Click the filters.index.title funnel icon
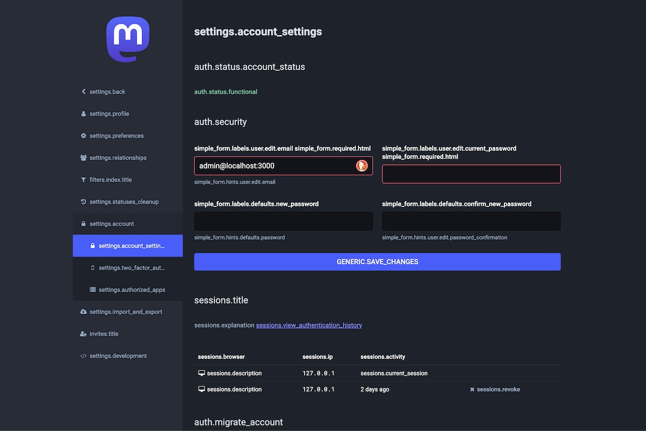This screenshot has height=431, width=646. tap(83, 180)
